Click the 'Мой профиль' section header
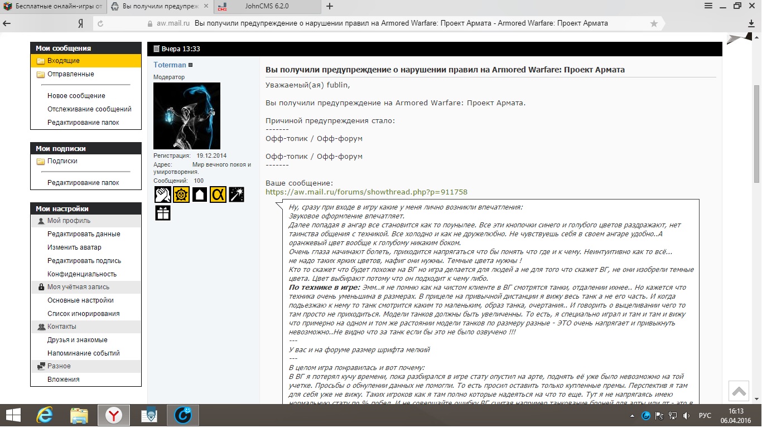 pos(86,221)
